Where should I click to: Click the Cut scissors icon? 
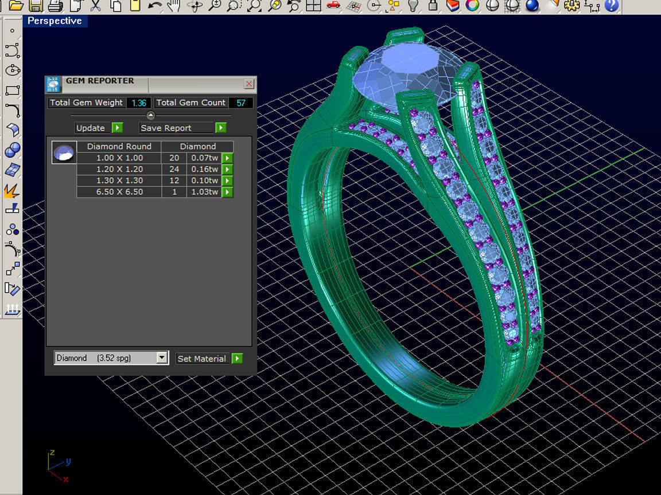(x=95, y=6)
